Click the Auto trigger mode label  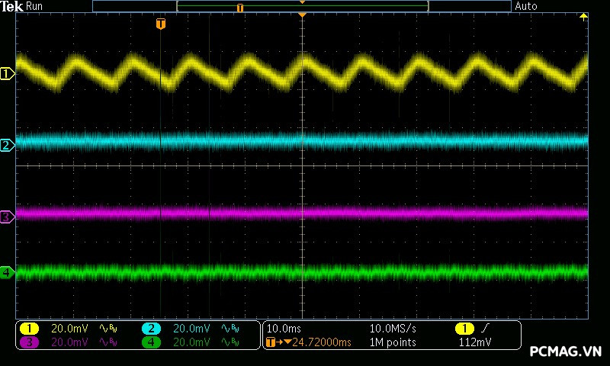[x=526, y=6]
